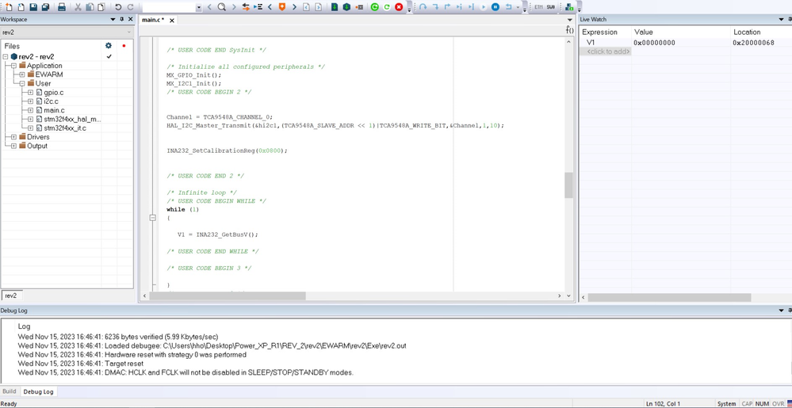
Task: Click the rev2 workspace bottom tab
Action: [11, 296]
